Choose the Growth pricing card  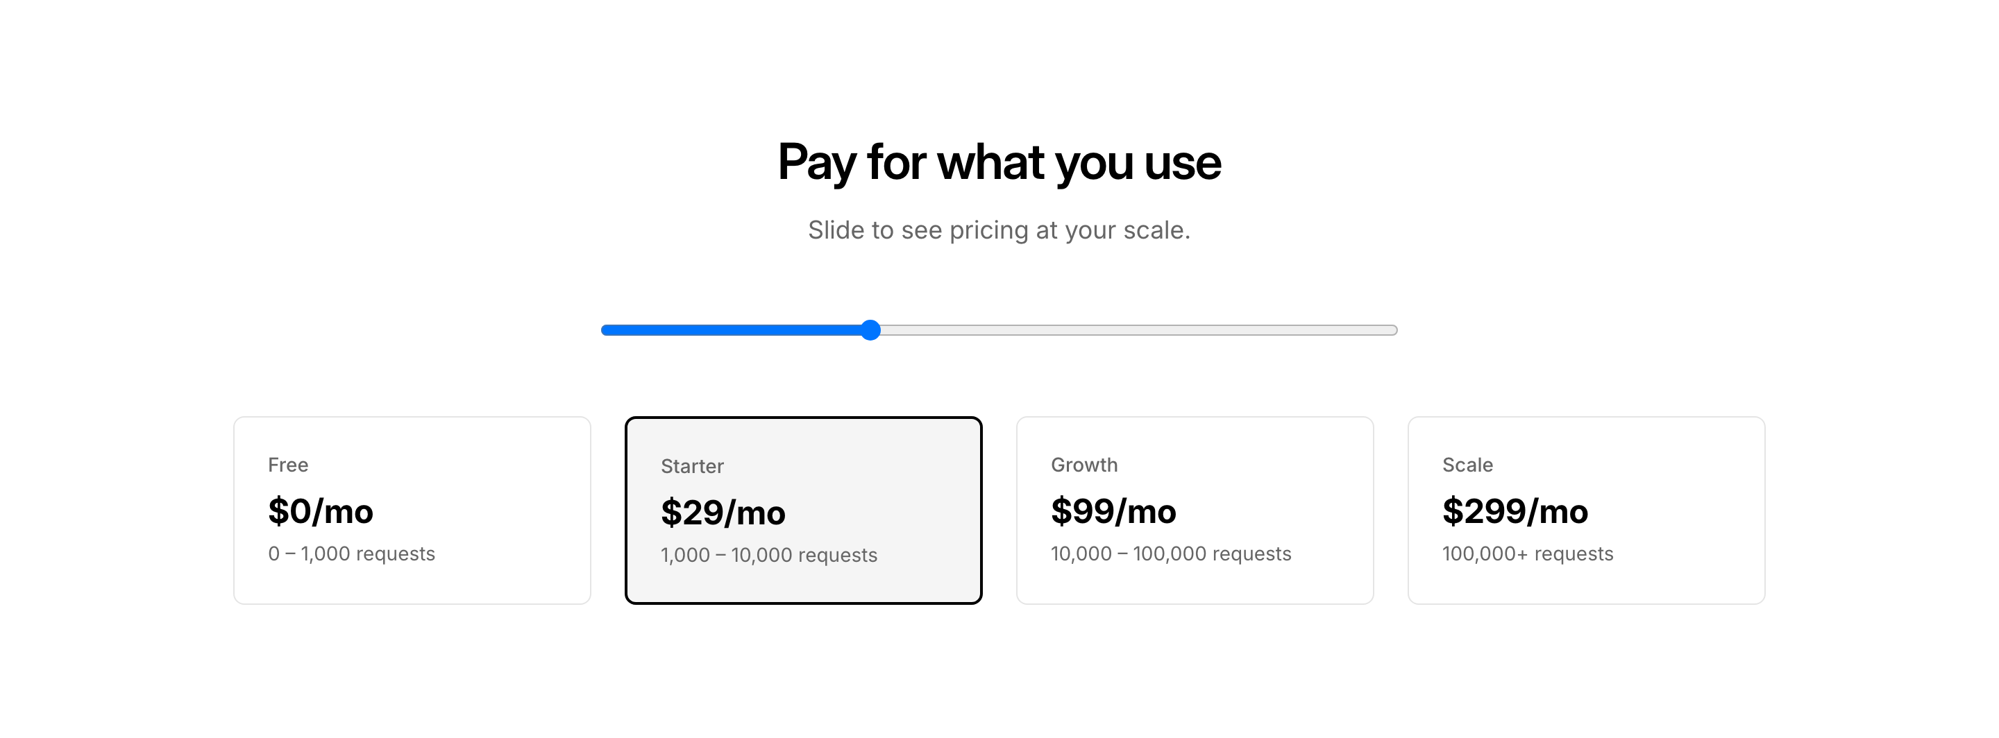pos(1195,510)
